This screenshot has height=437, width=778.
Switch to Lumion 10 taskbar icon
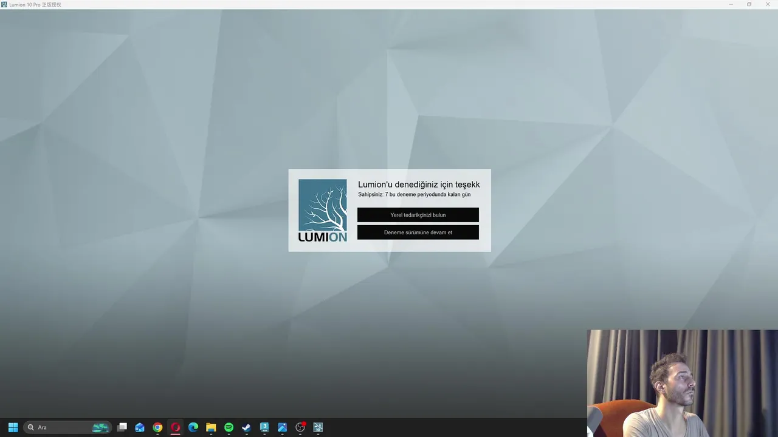tap(318, 427)
